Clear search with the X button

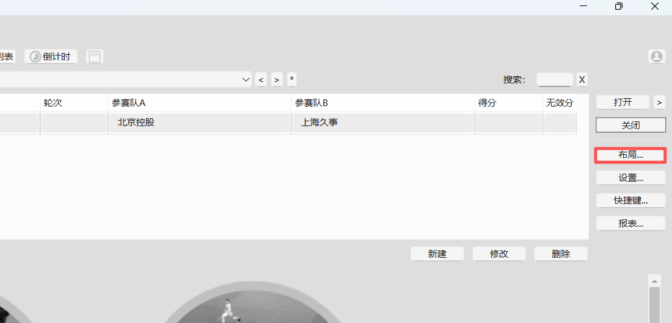tap(582, 80)
